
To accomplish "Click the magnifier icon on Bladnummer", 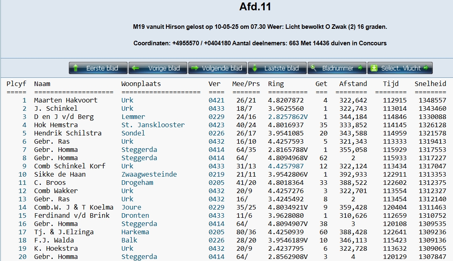I will point(314,68).
